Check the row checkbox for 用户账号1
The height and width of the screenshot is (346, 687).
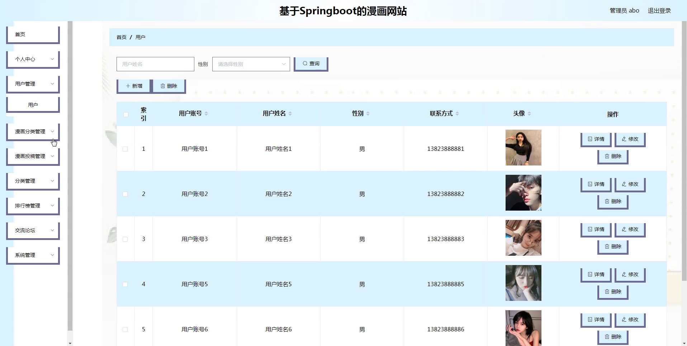click(125, 149)
